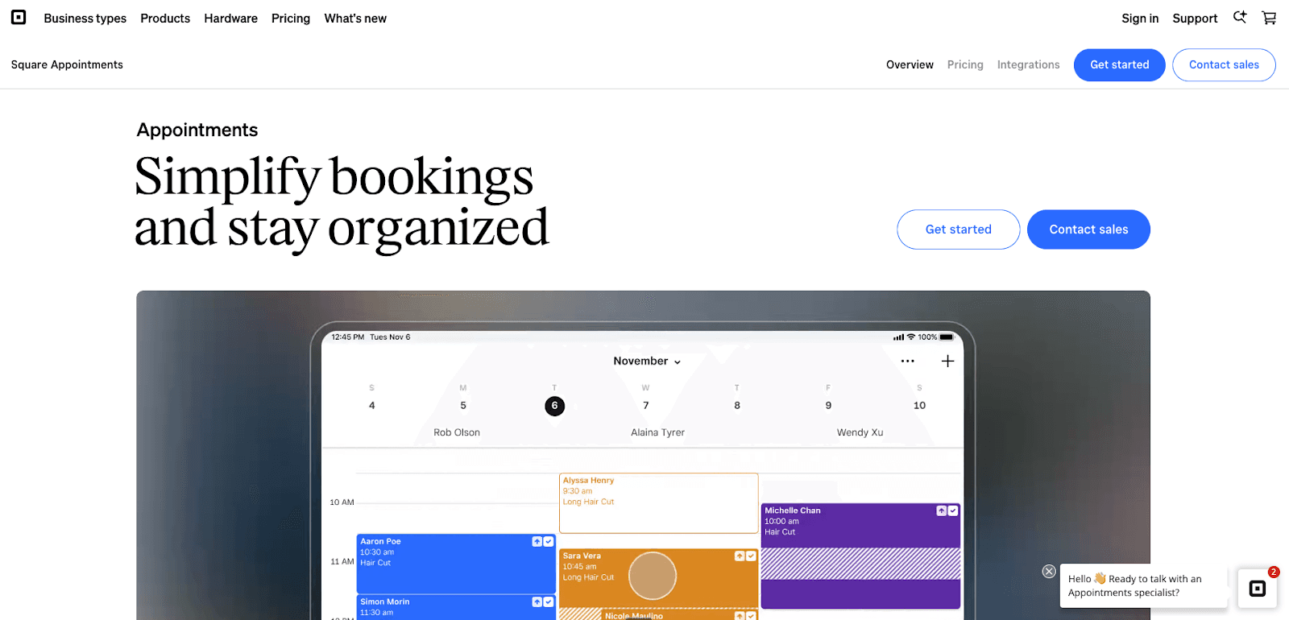Screen dimensions: 1289x620
Task: Toggle checkmark on Simon Morin appointment
Action: click(x=549, y=602)
